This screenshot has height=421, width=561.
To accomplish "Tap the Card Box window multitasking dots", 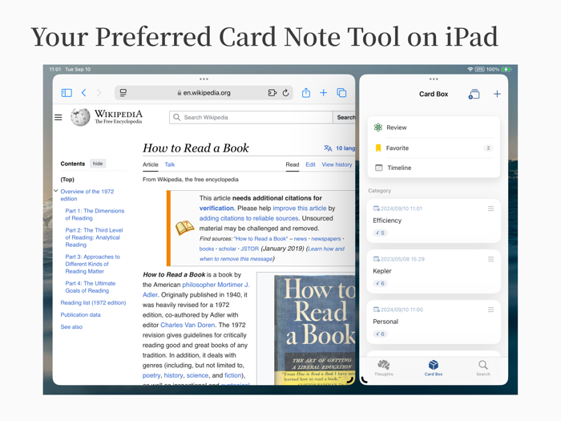I will (x=434, y=79).
